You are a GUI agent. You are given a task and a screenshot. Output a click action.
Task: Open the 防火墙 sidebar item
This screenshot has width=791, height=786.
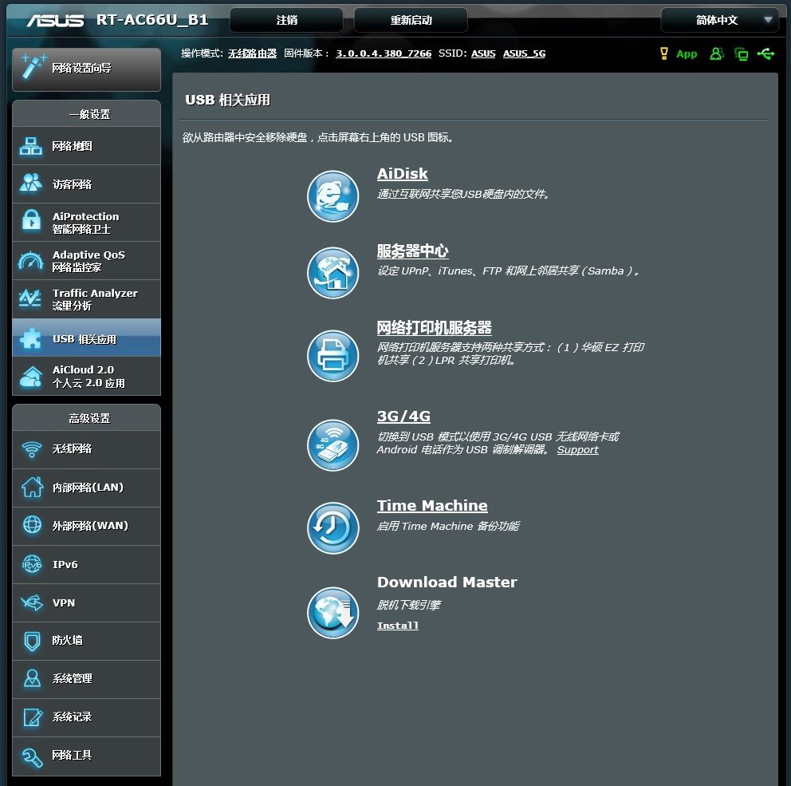(x=86, y=641)
